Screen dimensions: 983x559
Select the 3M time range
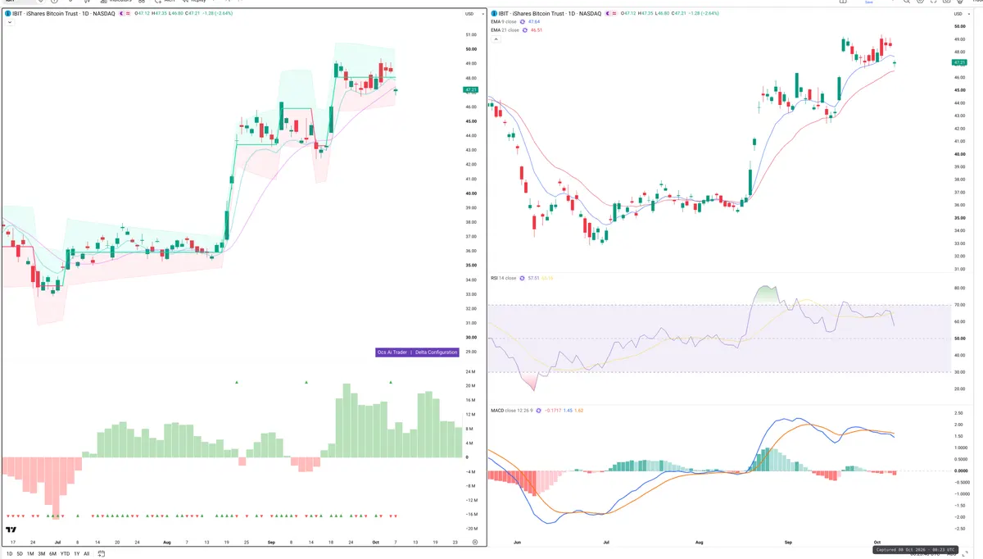pyautogui.click(x=41, y=553)
